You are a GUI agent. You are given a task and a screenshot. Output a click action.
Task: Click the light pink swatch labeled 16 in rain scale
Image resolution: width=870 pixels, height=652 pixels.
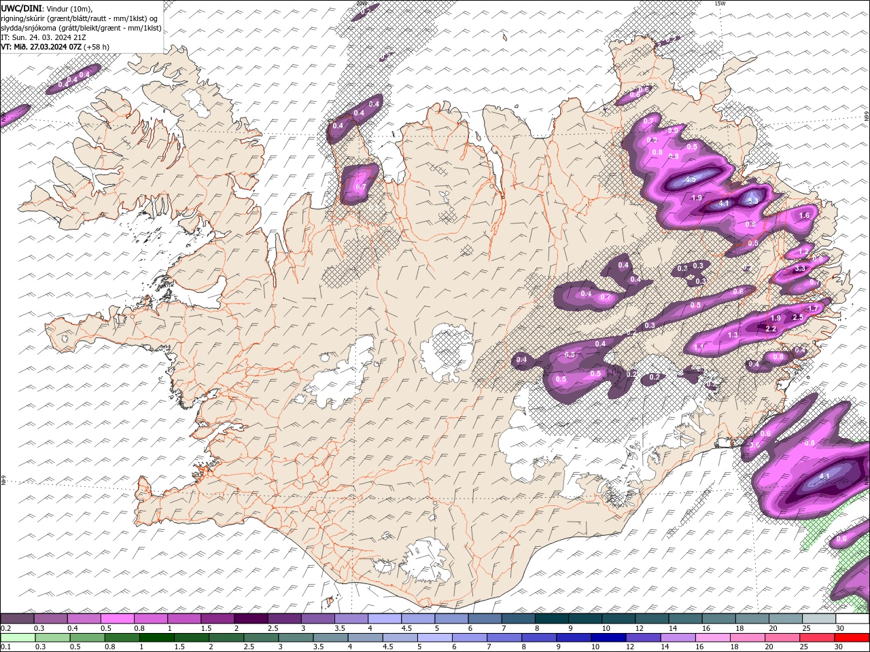pos(713,637)
